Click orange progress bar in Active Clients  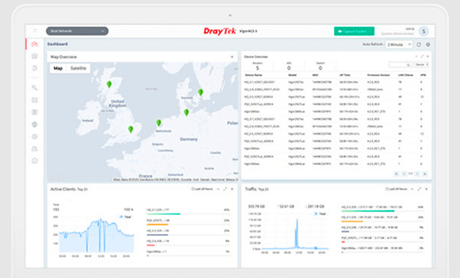157,224
